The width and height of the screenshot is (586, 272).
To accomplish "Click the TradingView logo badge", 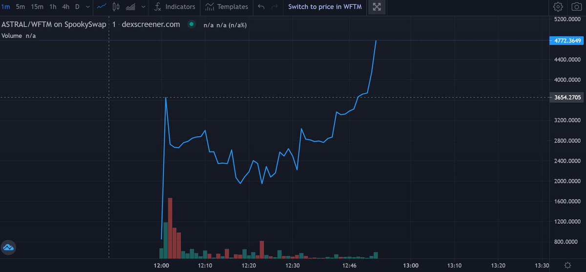I will point(8,248).
